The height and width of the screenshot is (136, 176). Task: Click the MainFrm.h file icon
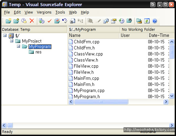(x=71, y=84)
